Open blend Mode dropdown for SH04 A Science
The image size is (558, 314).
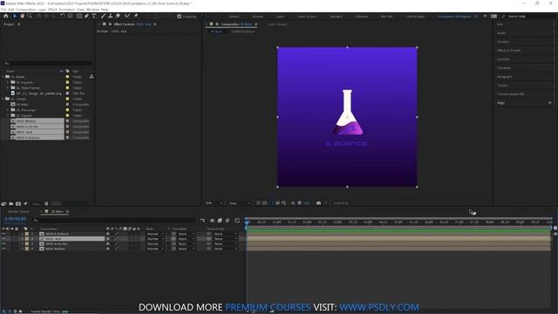(155, 234)
